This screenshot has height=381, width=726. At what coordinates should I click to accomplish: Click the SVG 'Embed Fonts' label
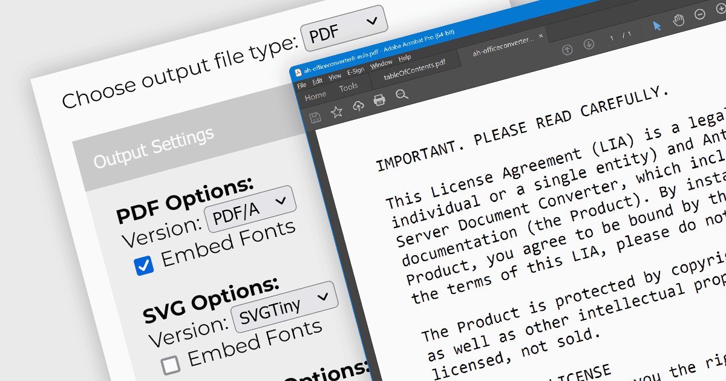255,342
